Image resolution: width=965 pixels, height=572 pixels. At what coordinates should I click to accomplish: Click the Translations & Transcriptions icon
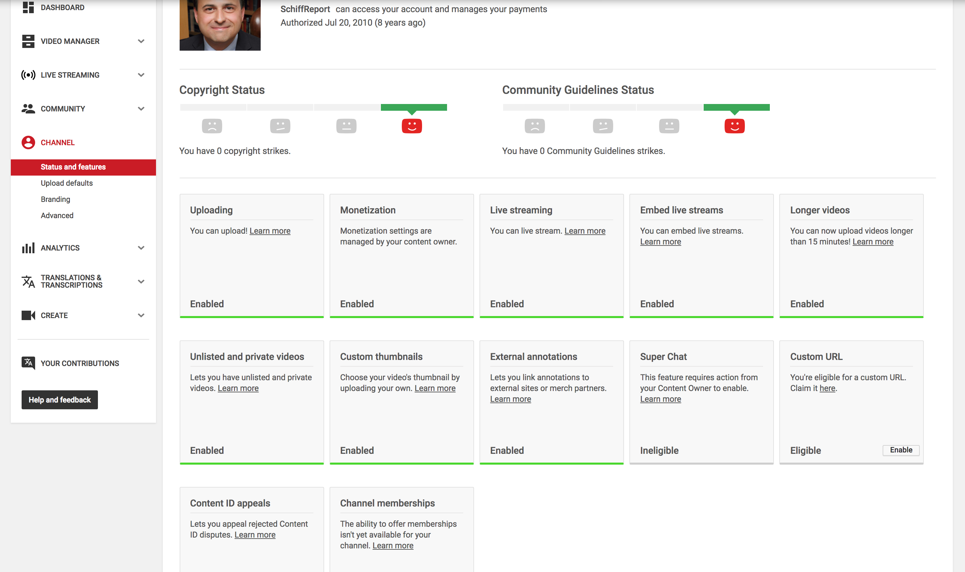[x=28, y=281]
